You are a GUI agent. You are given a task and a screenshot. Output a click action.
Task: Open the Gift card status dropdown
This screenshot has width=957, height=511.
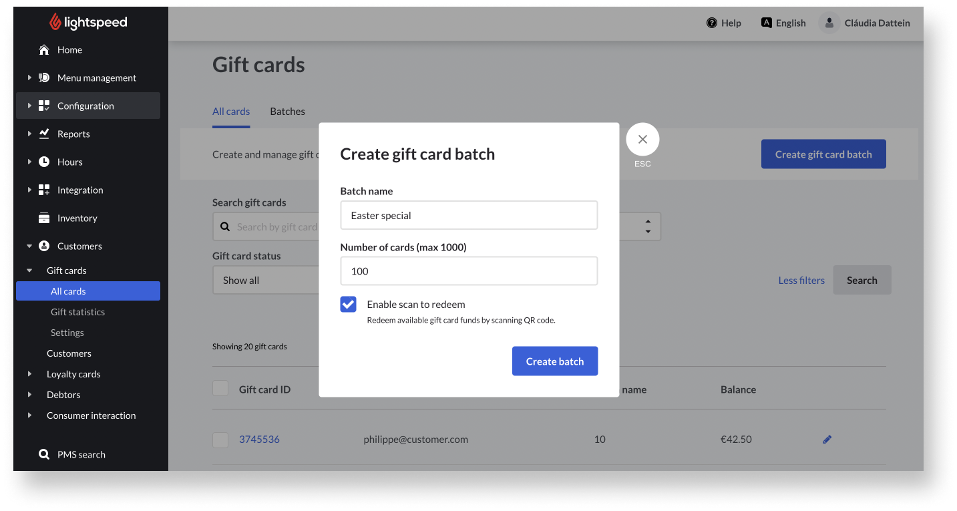[x=267, y=281]
